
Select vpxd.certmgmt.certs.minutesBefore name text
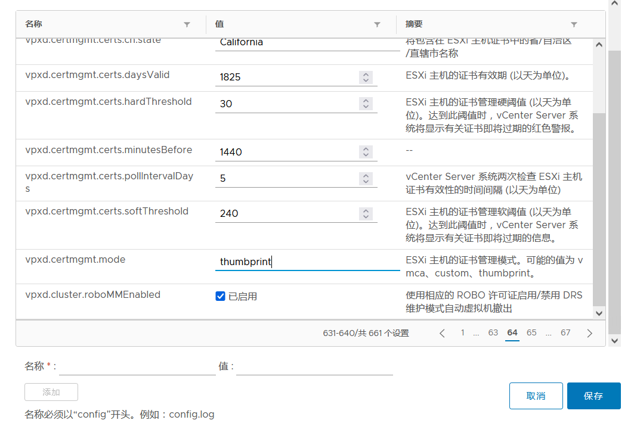click(x=109, y=150)
